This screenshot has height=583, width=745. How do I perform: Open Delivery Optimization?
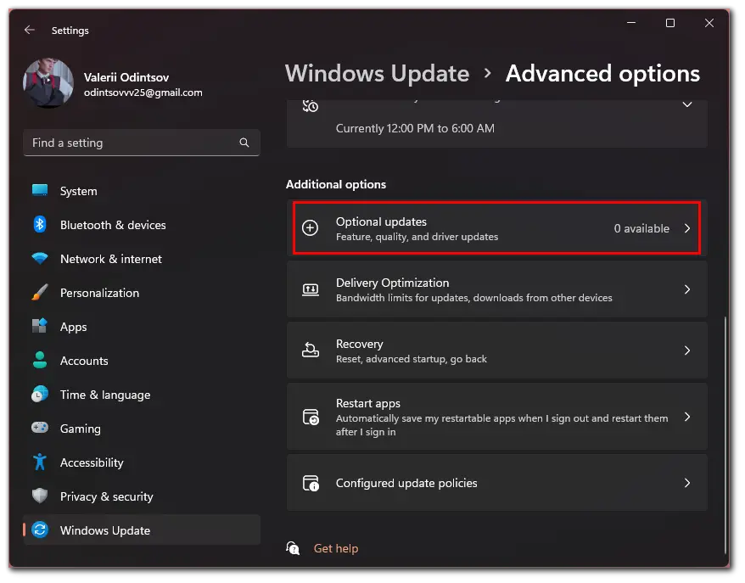496,289
